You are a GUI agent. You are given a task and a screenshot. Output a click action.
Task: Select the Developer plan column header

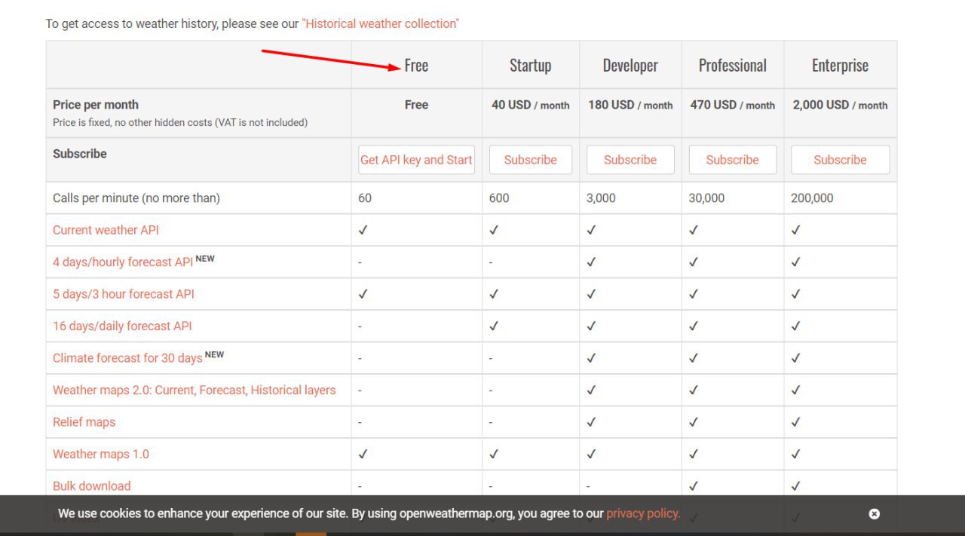tap(630, 66)
